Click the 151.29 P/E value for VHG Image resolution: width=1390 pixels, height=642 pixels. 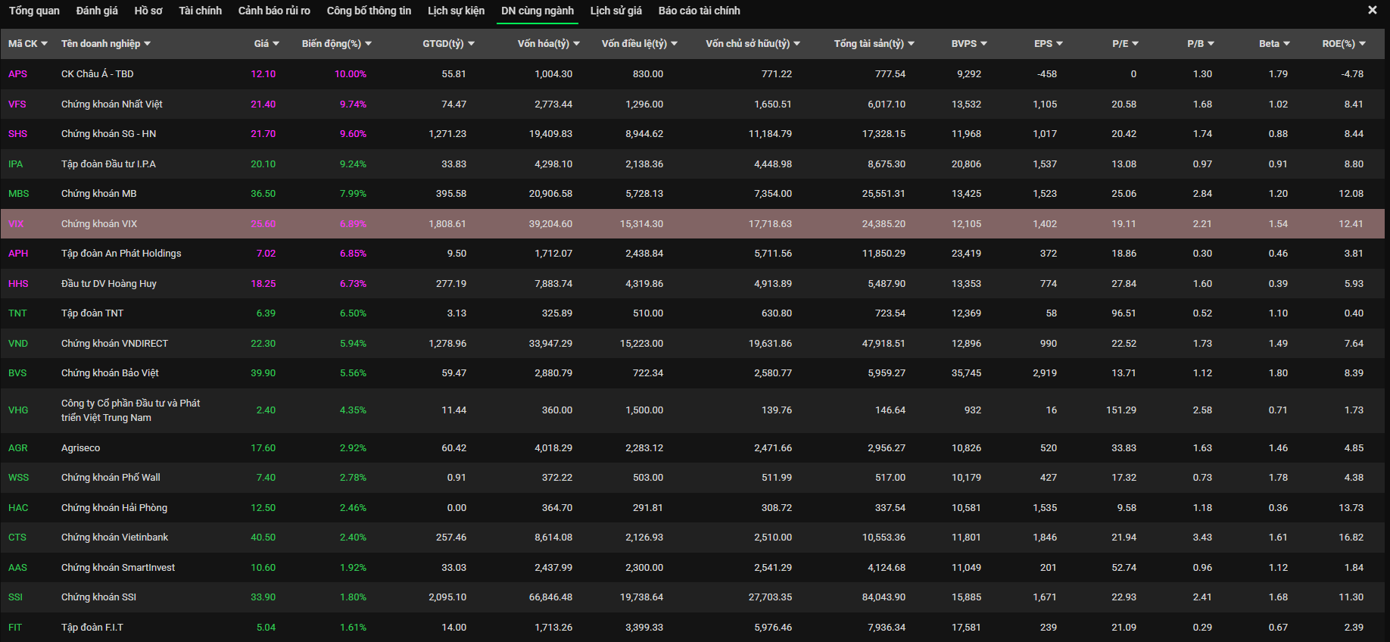(x=1121, y=410)
